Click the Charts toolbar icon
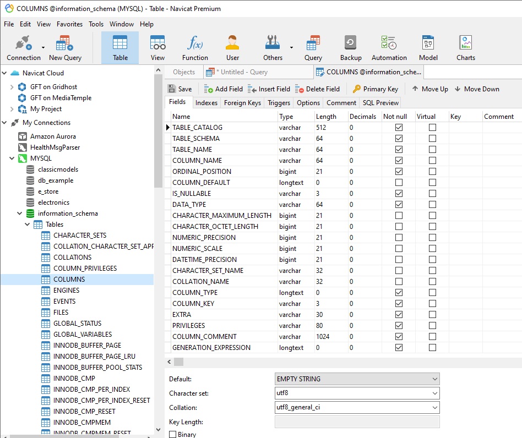The height and width of the screenshot is (438, 522). click(465, 47)
